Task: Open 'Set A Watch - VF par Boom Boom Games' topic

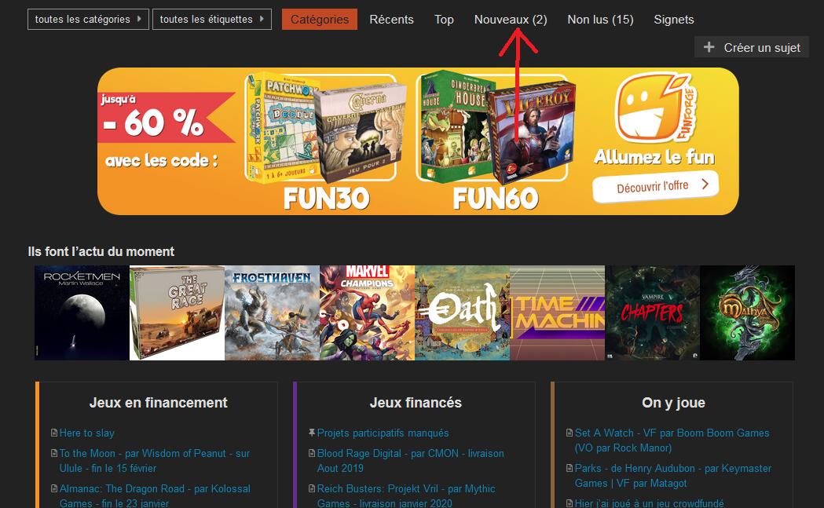Action: tap(672, 440)
